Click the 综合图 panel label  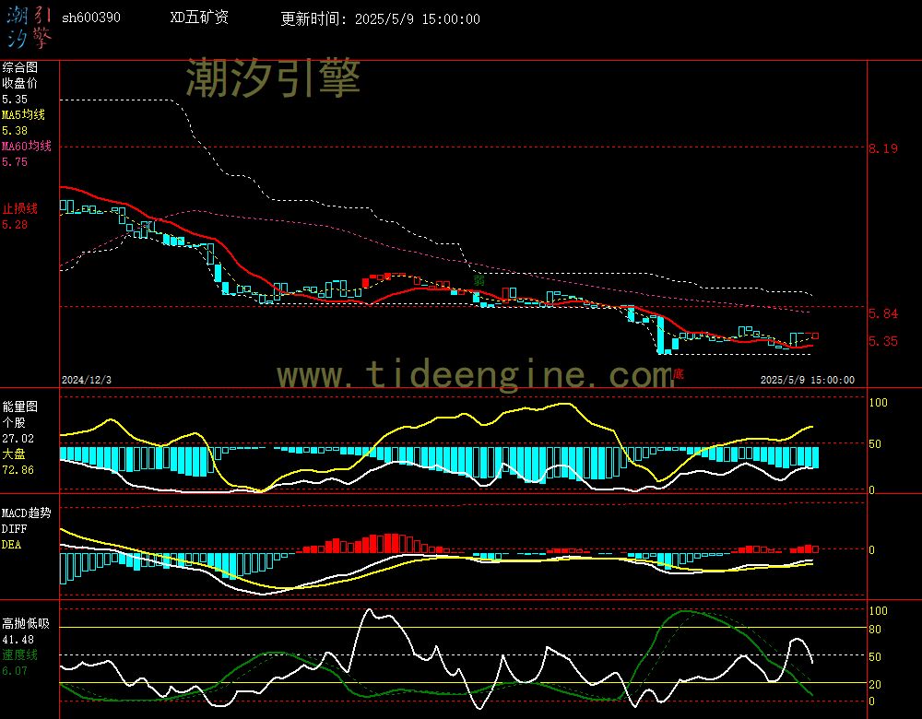coord(20,67)
